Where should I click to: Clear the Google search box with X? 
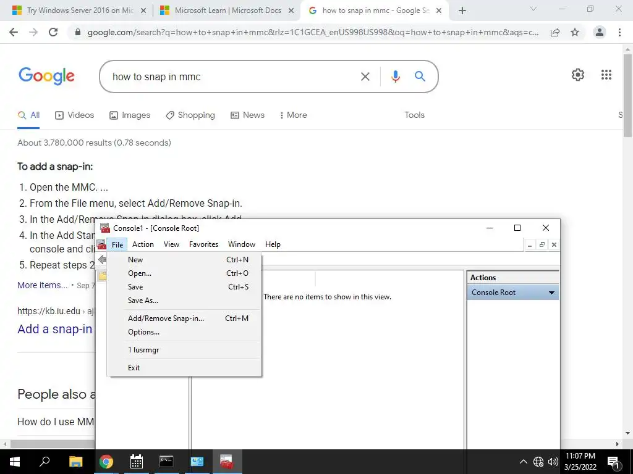[x=365, y=77]
